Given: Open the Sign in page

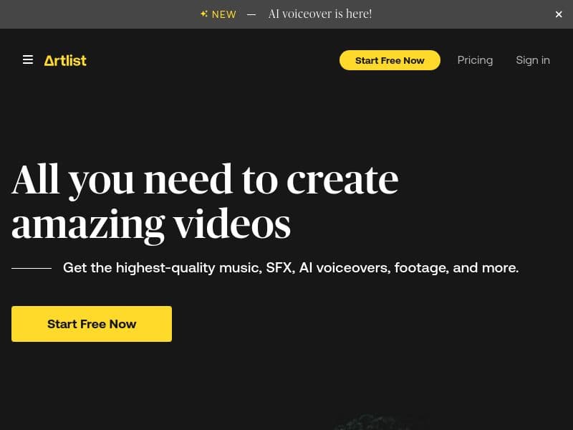Looking at the screenshot, I should [533, 60].
